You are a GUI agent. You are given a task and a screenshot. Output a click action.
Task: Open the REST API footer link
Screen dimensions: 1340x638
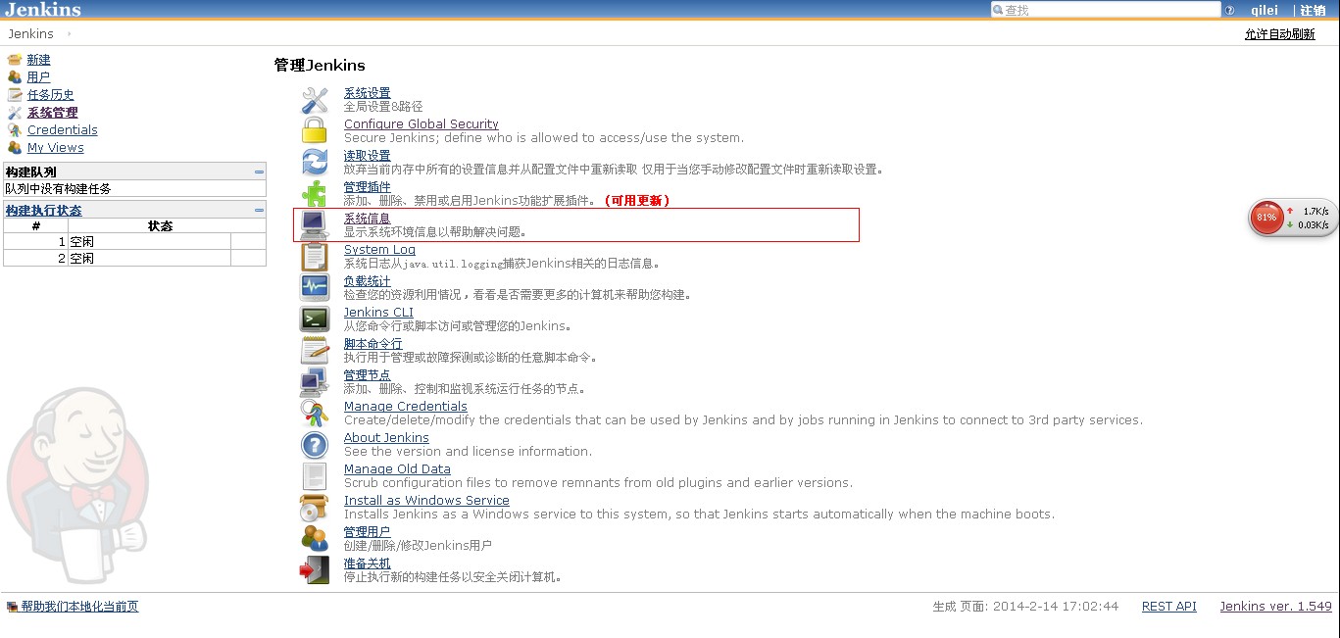1169,607
